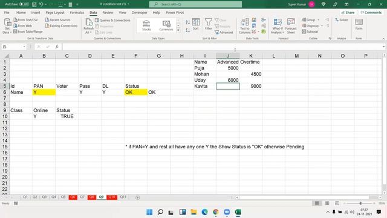Convert to Stocks data type
This screenshot has width=387, height=218.
[146, 25]
